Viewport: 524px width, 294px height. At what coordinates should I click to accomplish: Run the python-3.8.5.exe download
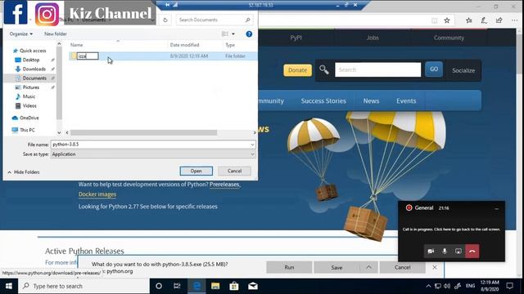289,267
